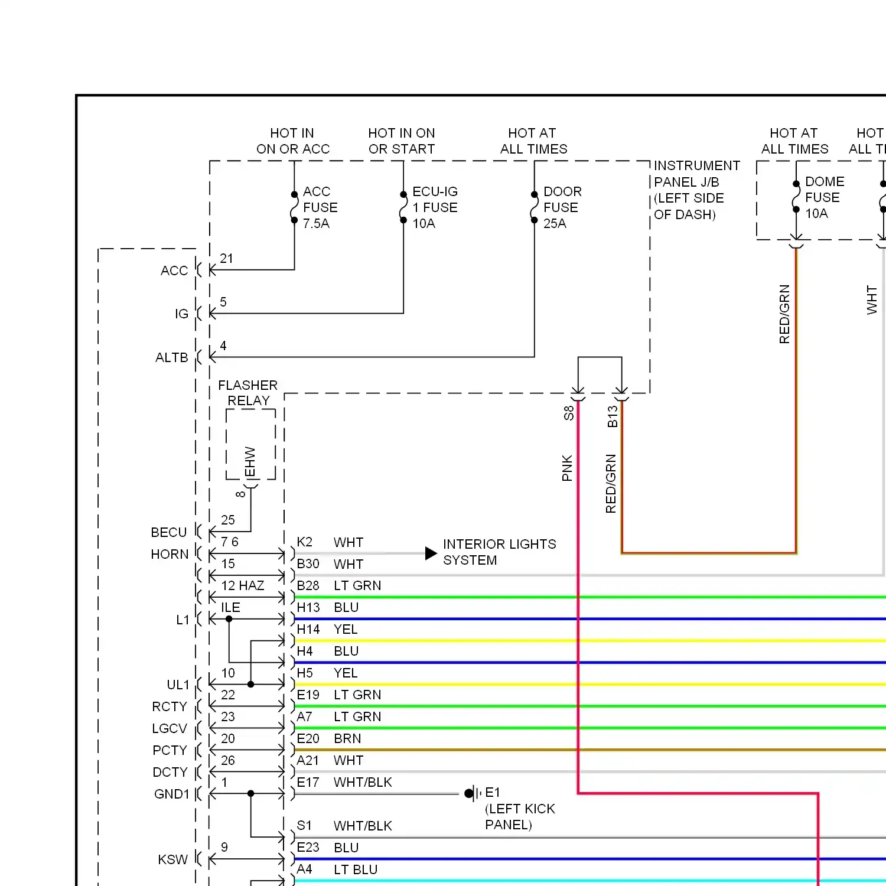This screenshot has height=886, width=886.
Task: Click the H5 YEL wire label
Action: click(327, 673)
